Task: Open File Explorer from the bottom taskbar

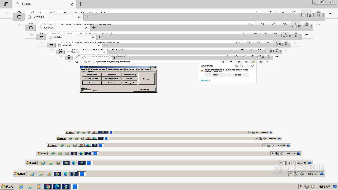Action: [30, 187]
